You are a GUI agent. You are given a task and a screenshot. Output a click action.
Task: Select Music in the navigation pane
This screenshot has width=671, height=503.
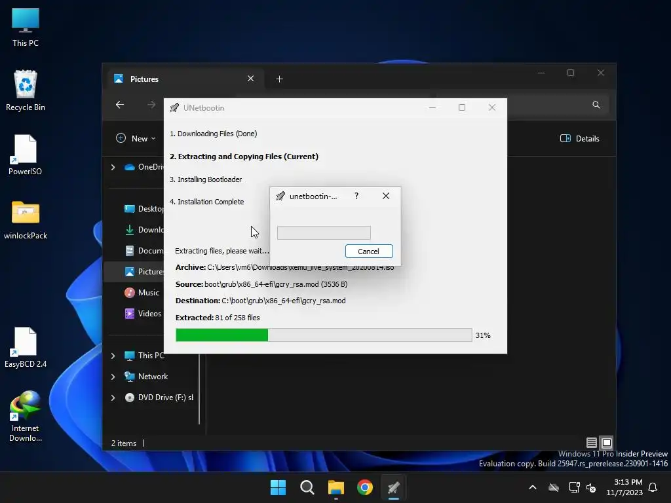tap(142, 293)
